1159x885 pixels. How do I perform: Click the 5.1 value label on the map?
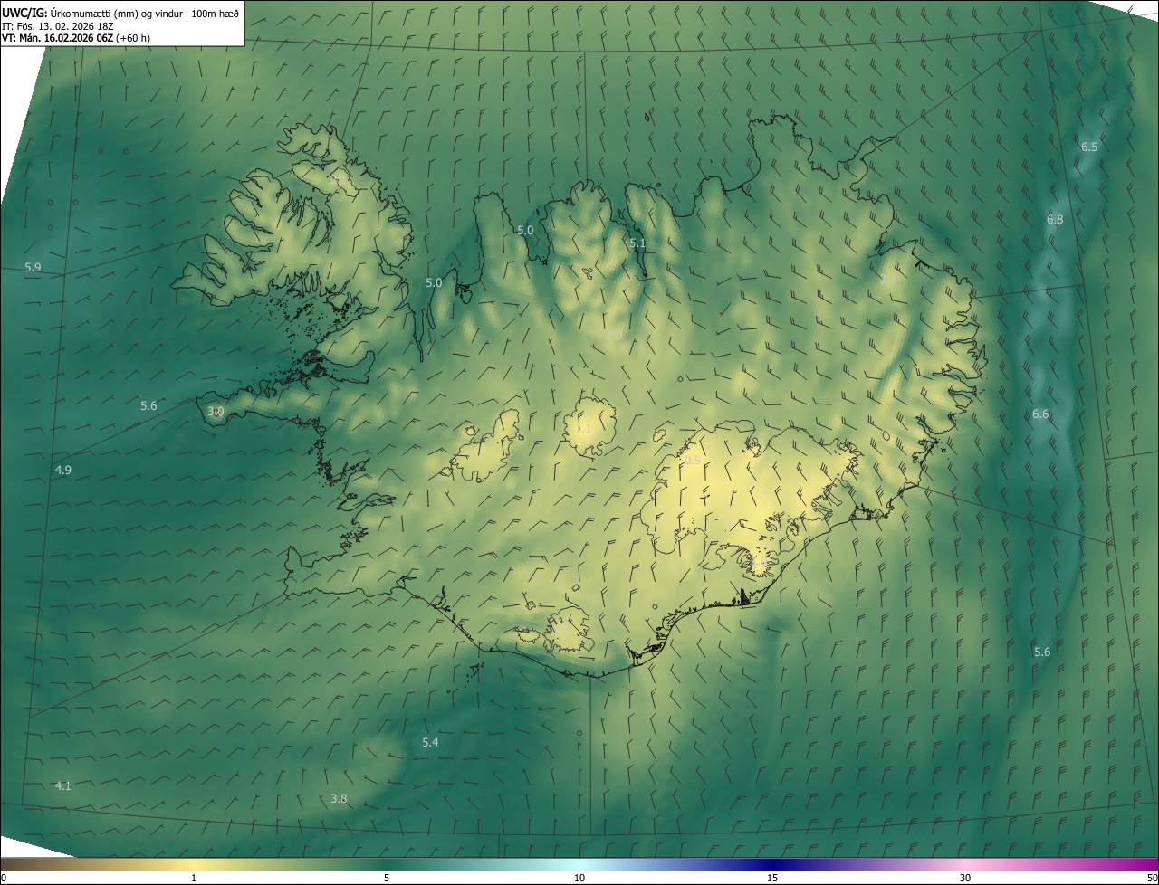[637, 243]
